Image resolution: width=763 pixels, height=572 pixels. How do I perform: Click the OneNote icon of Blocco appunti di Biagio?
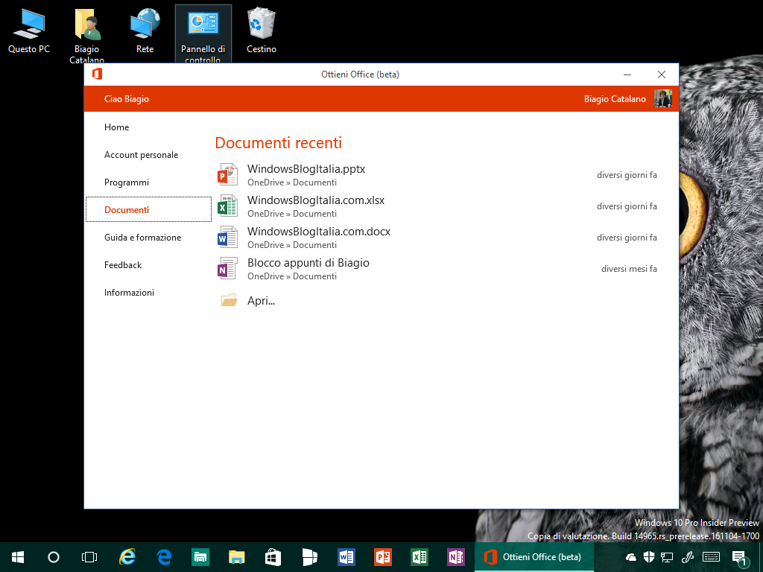coord(227,268)
